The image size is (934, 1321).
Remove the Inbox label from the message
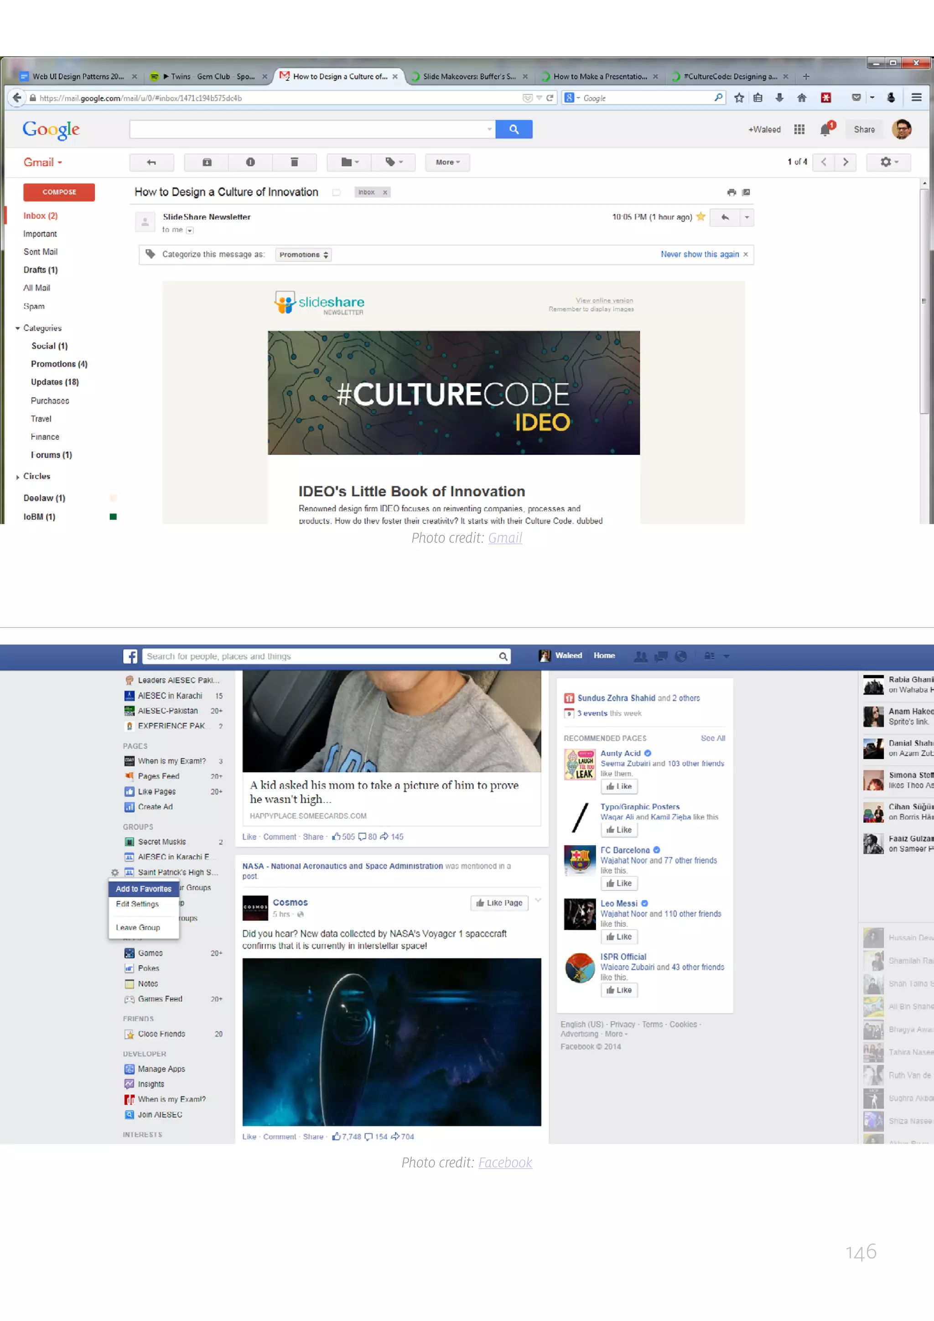click(385, 192)
